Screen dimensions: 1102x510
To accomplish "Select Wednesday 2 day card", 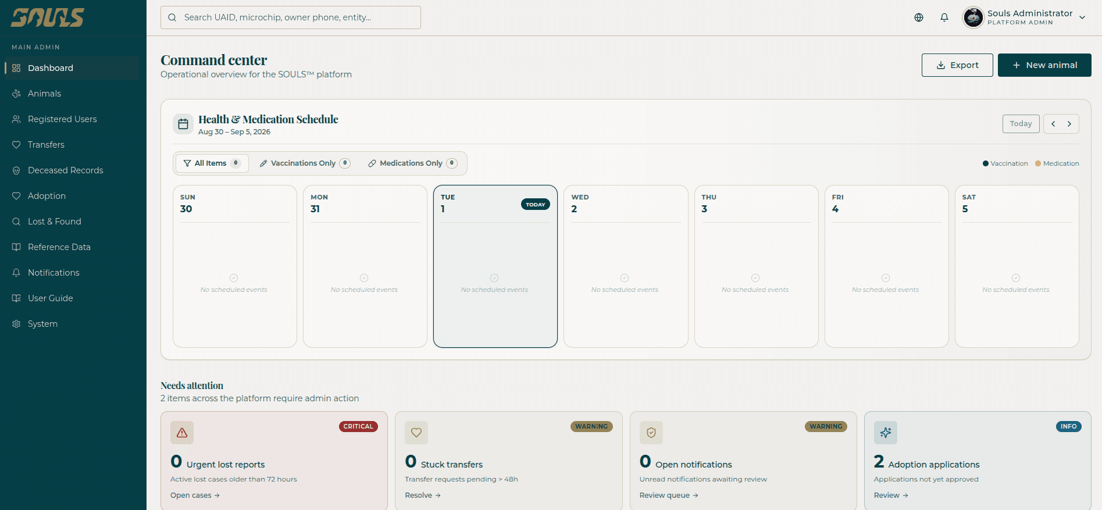I will click(x=626, y=266).
